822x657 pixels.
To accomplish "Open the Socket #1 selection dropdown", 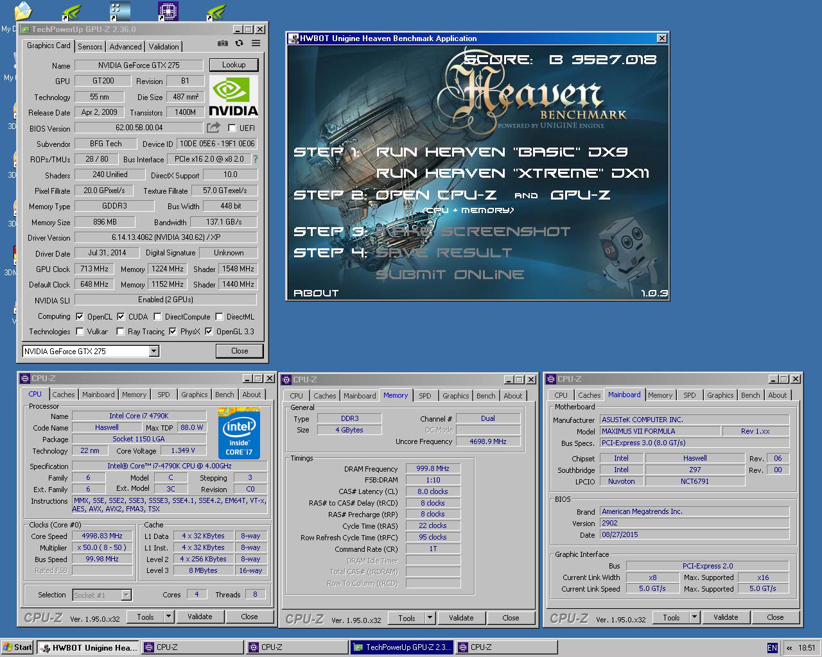I will point(127,595).
